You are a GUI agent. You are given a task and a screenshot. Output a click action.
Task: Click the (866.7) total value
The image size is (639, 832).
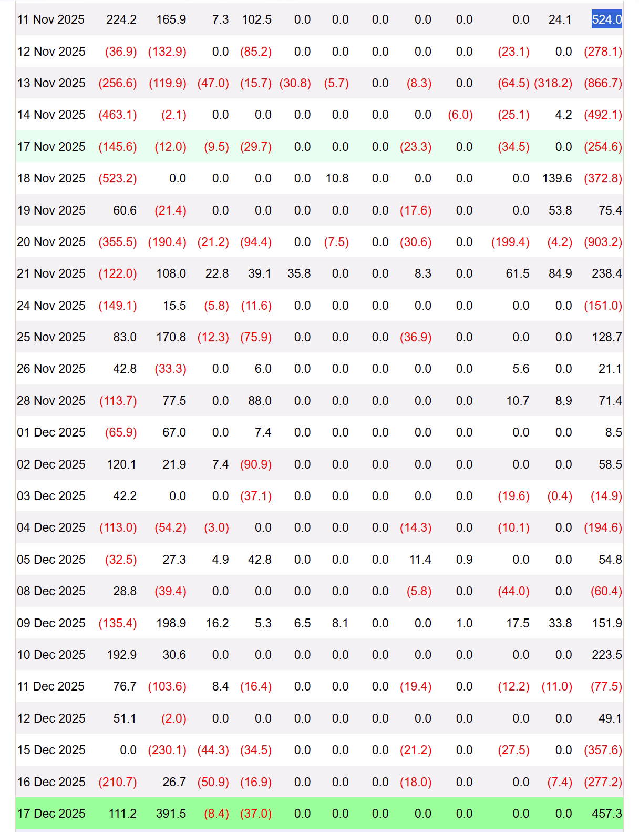(x=603, y=83)
